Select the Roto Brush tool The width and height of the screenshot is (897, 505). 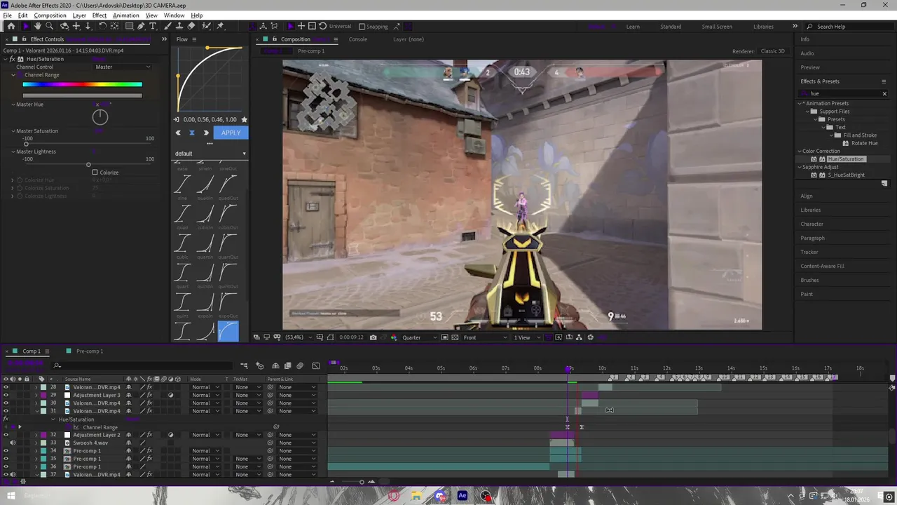(x=205, y=27)
